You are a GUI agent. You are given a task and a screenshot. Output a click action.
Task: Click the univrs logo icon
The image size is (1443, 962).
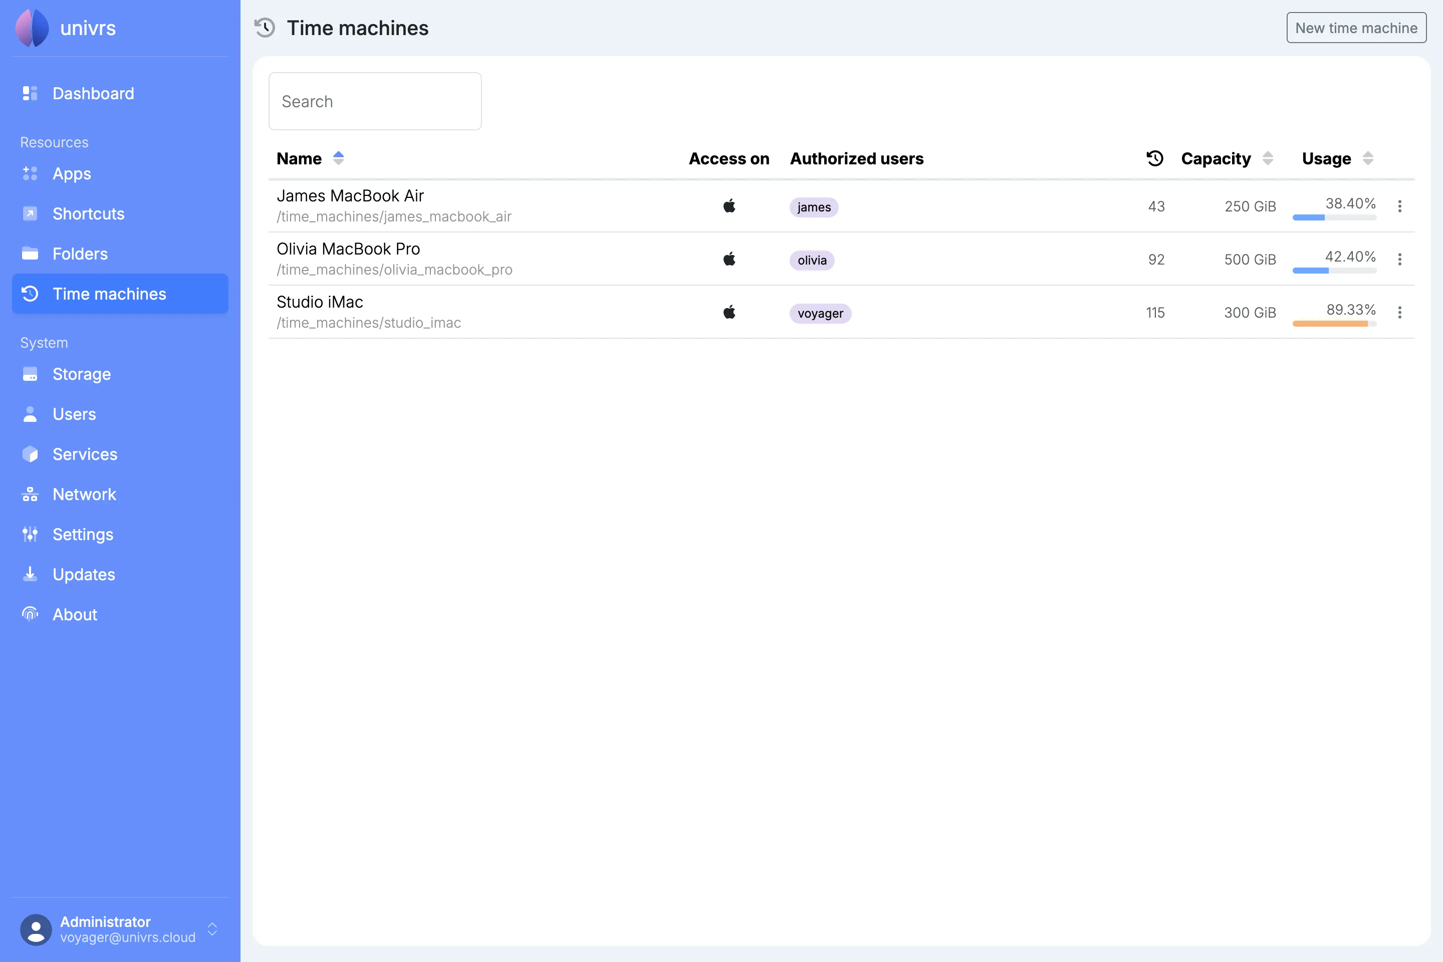pyautogui.click(x=32, y=28)
